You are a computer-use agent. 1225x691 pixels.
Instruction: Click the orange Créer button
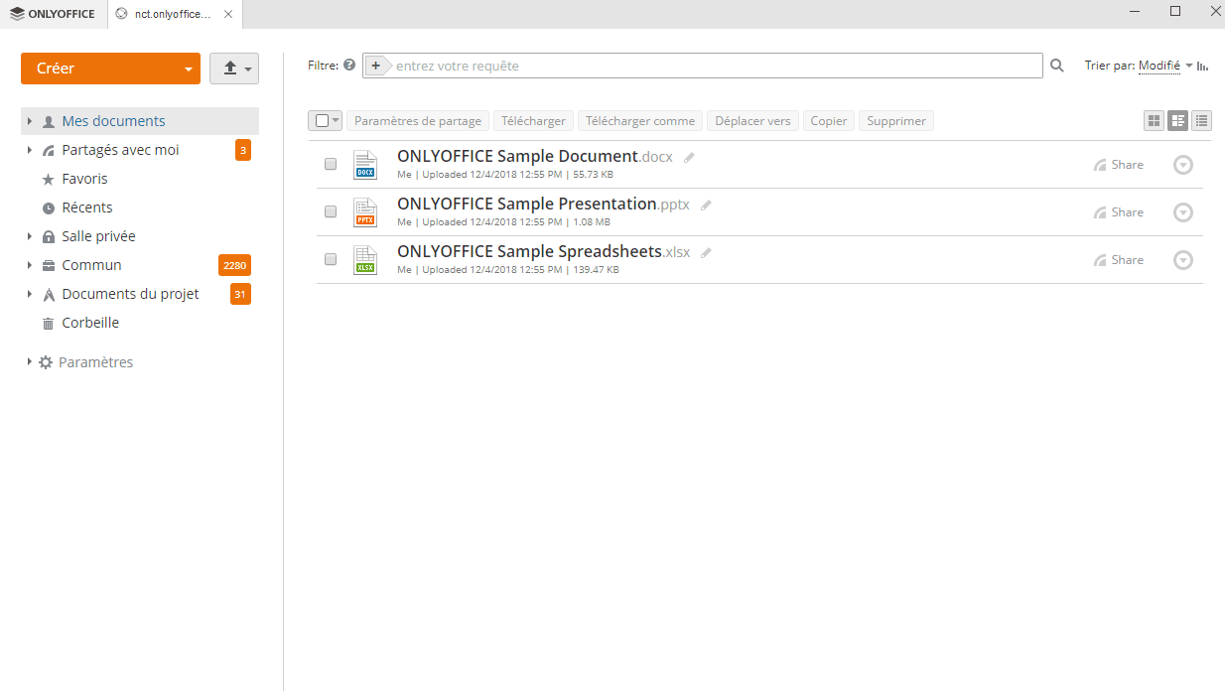[x=99, y=69]
